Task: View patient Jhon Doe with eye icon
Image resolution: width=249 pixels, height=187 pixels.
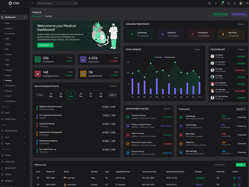Action: click(234, 178)
